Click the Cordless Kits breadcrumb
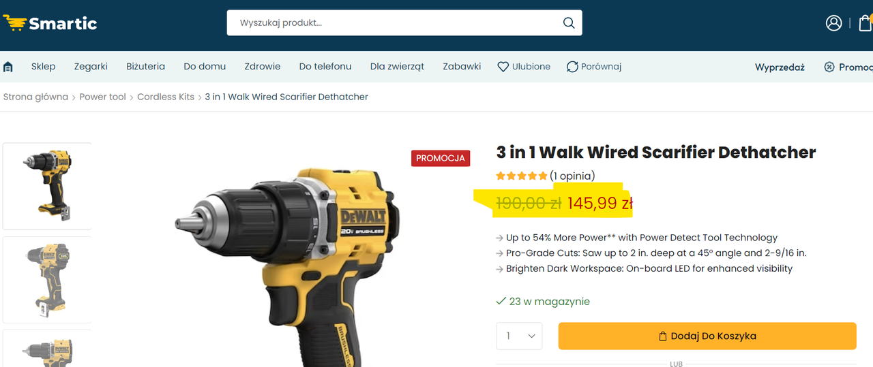The width and height of the screenshot is (873, 367). click(x=166, y=97)
